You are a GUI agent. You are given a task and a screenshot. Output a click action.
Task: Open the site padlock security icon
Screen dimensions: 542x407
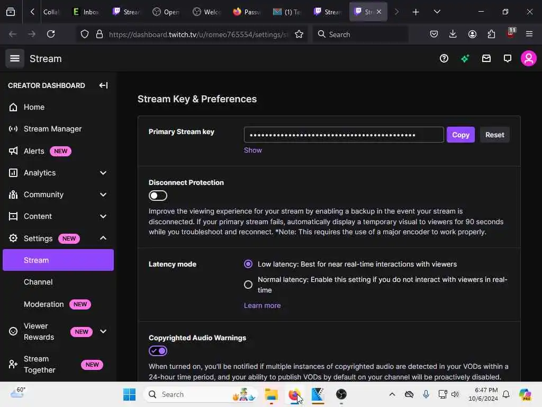pos(100,34)
